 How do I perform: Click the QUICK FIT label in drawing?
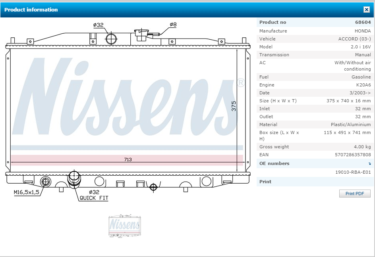click(94, 198)
